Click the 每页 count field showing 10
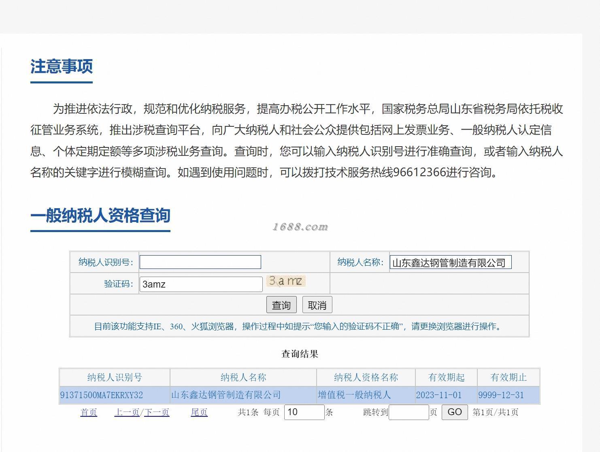 pos(304,412)
